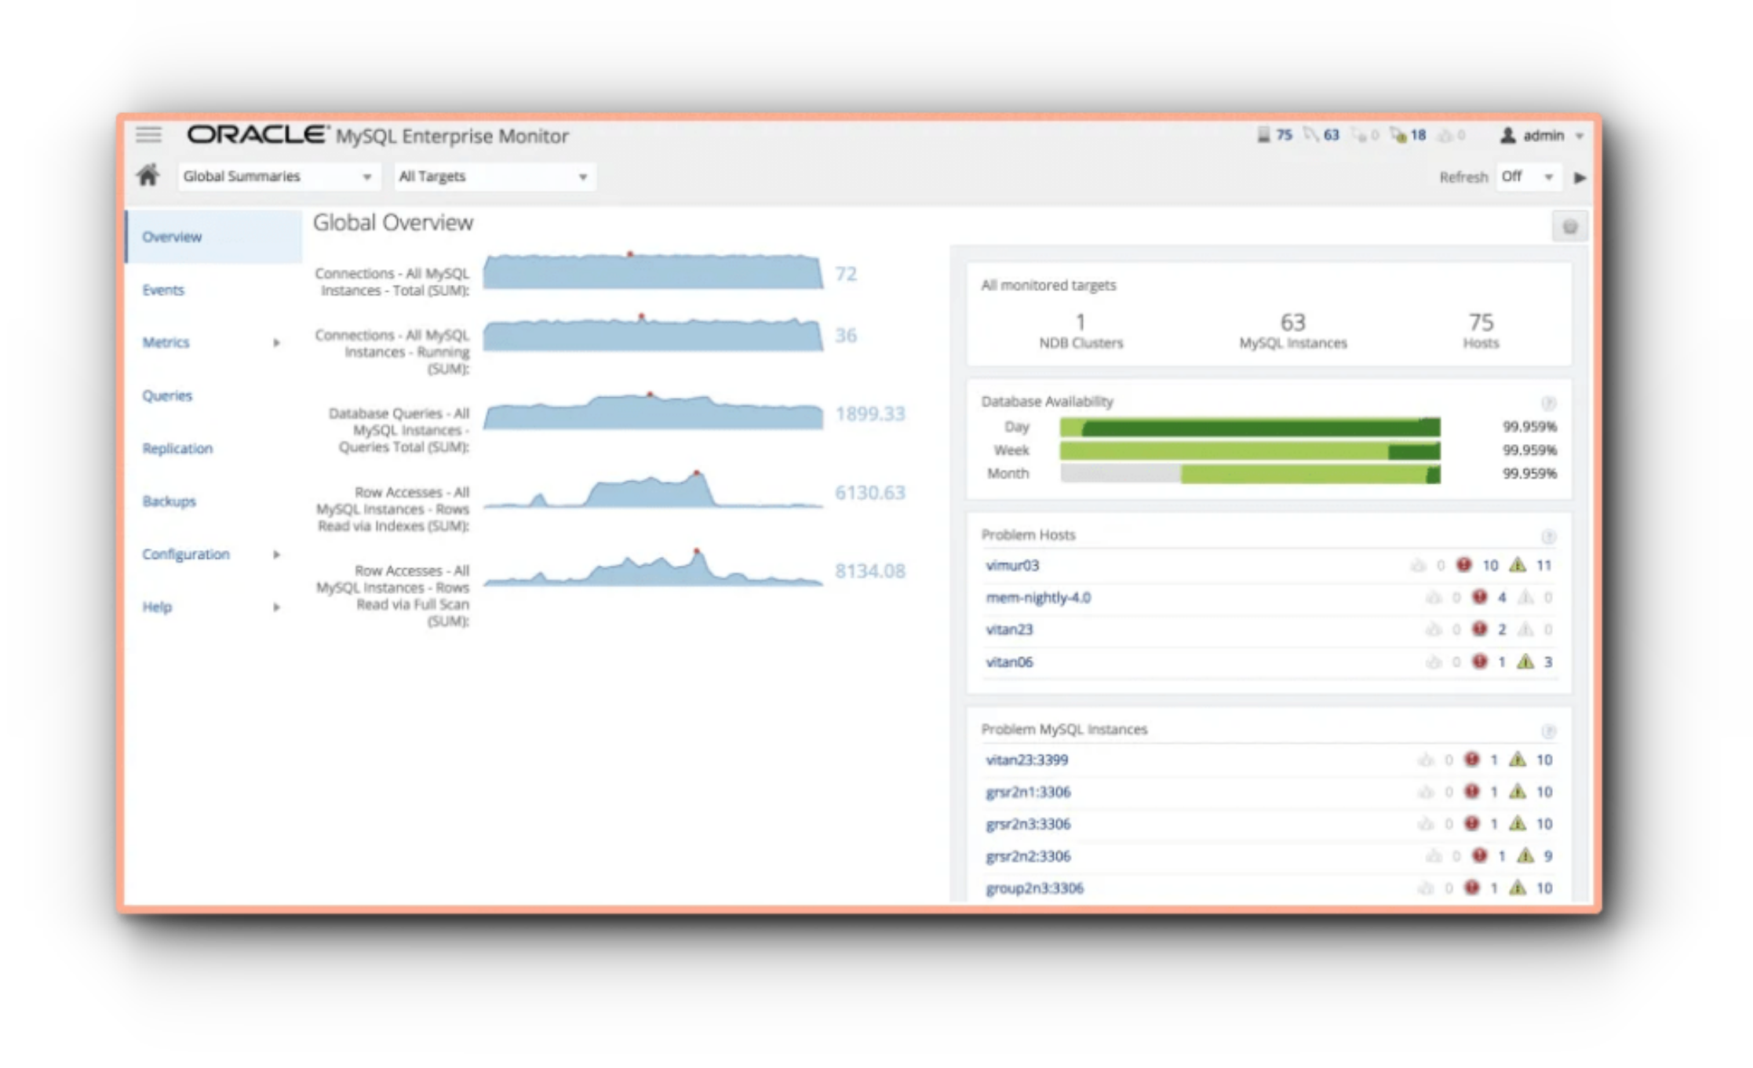
Task: Click the Database Queries Total sparkline graph
Action: (653, 410)
